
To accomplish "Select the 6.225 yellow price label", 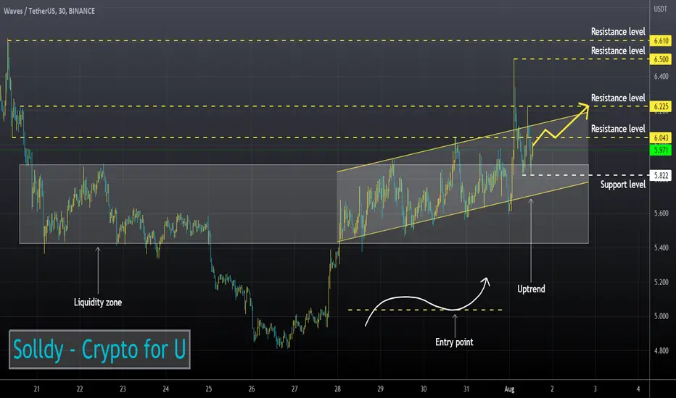I will point(661,106).
